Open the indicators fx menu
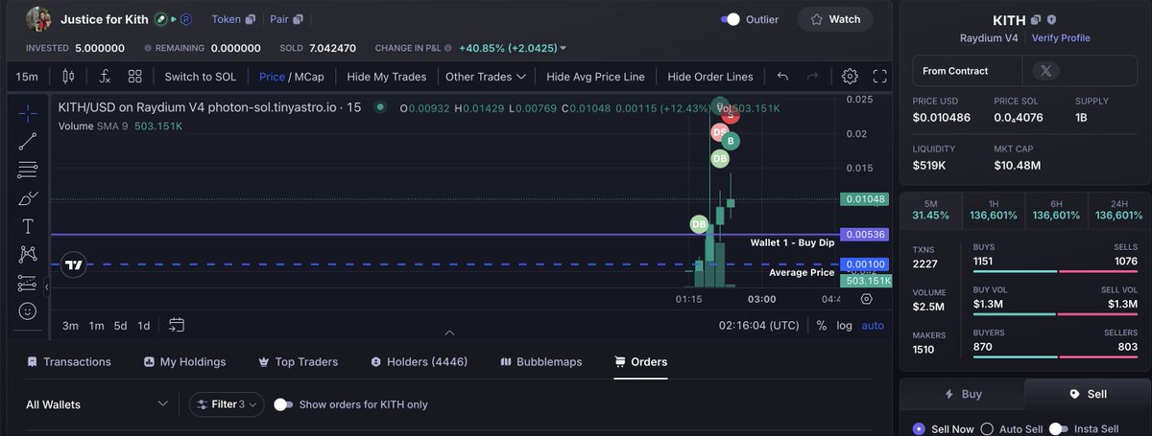 (x=105, y=77)
